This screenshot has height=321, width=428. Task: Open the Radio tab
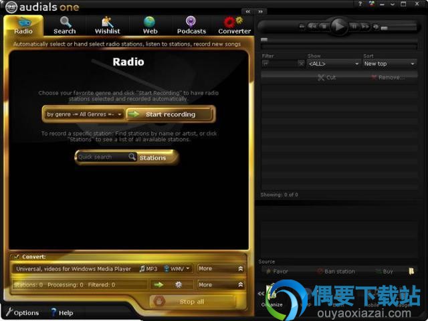pyautogui.click(x=23, y=26)
